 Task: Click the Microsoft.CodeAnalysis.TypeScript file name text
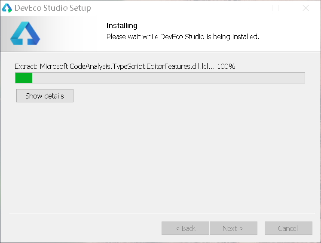click(125, 66)
